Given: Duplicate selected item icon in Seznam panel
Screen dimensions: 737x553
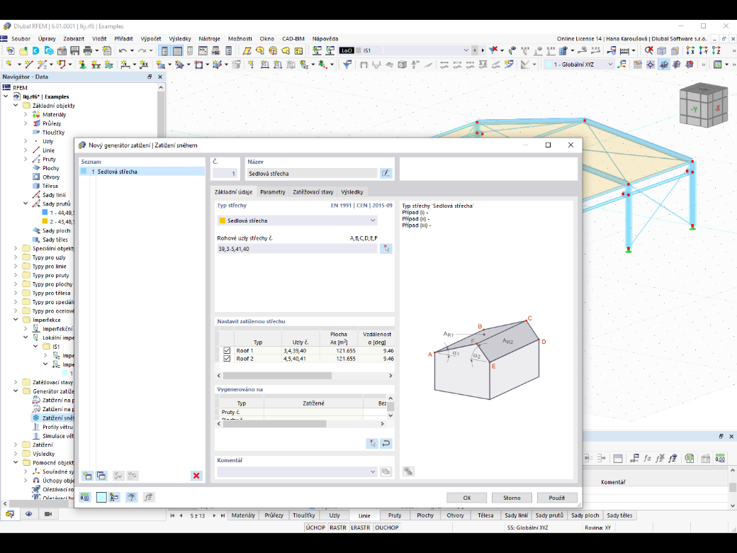Looking at the screenshot, I should pyautogui.click(x=101, y=476).
